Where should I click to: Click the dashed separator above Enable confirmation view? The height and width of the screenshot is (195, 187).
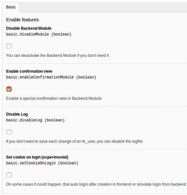pos(97,63)
